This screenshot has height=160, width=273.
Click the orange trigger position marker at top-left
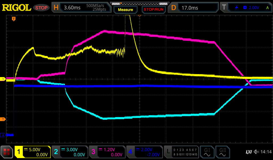(14, 19)
